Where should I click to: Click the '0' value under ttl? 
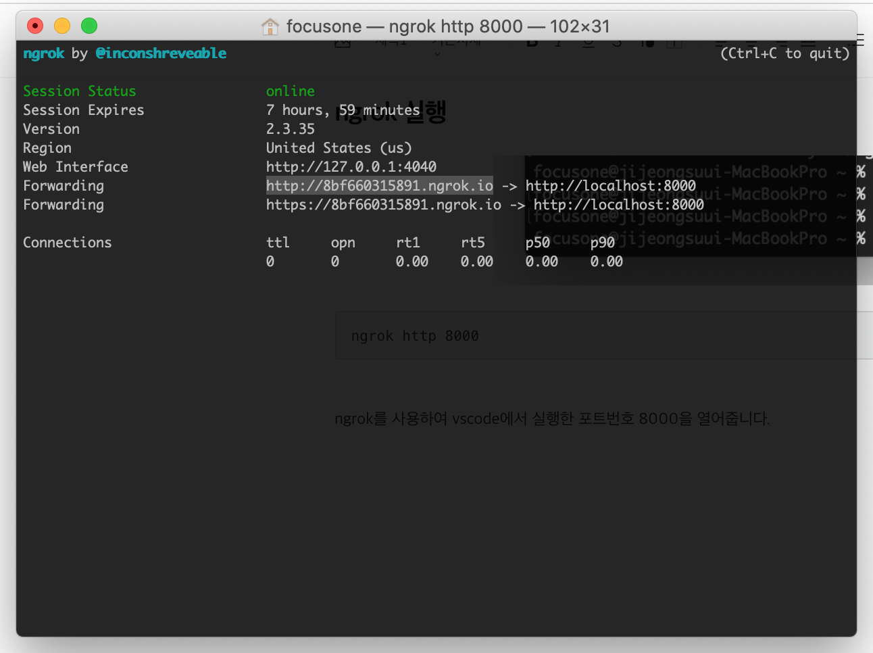[x=270, y=262]
